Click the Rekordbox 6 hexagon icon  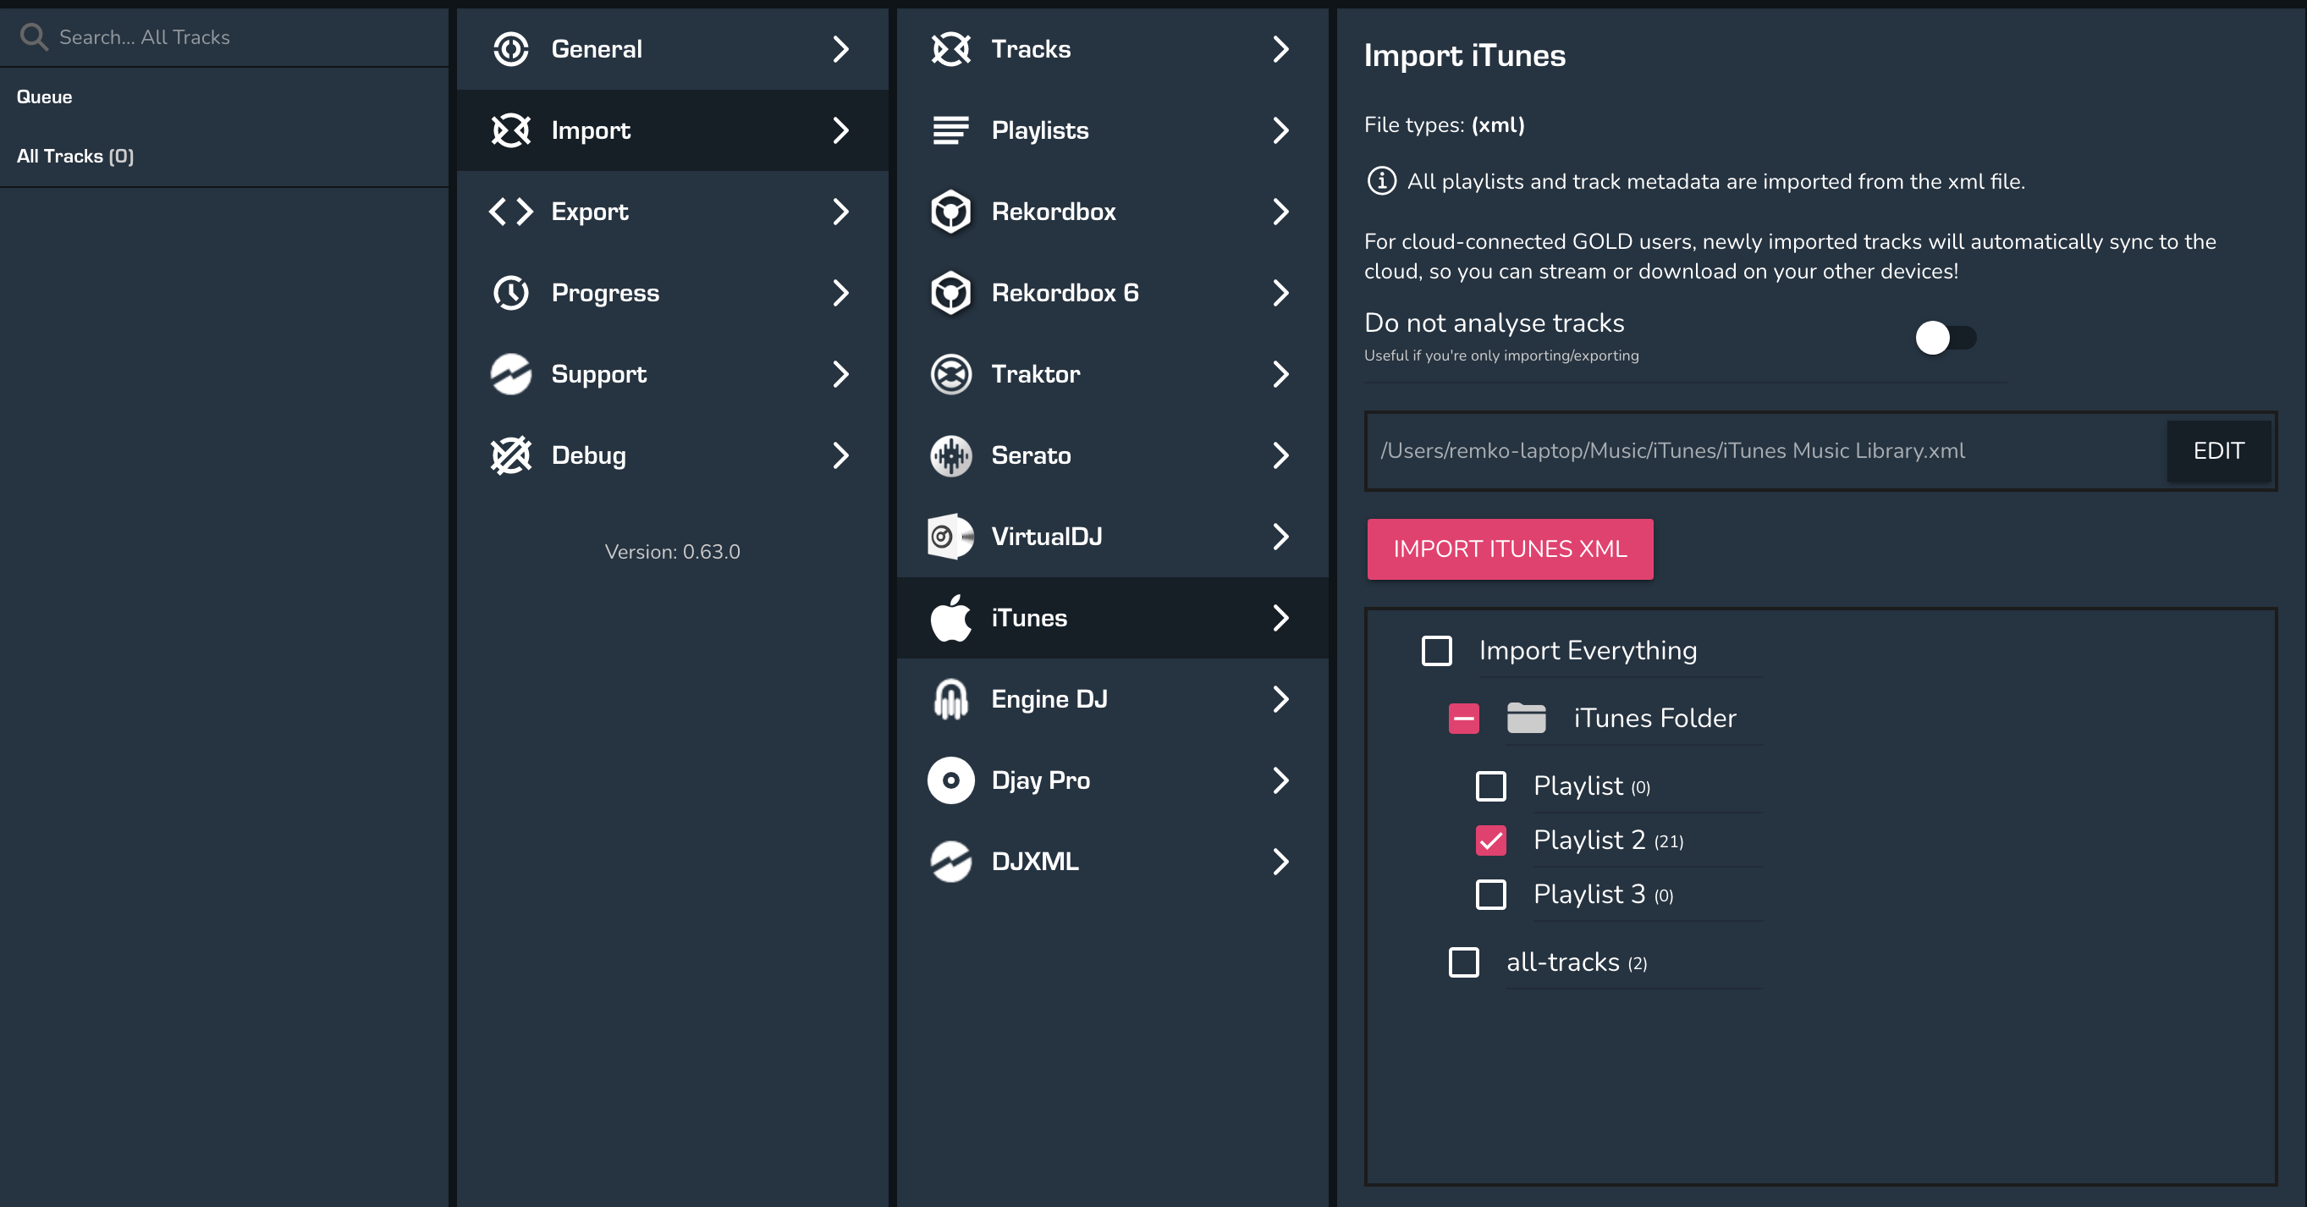click(x=951, y=293)
